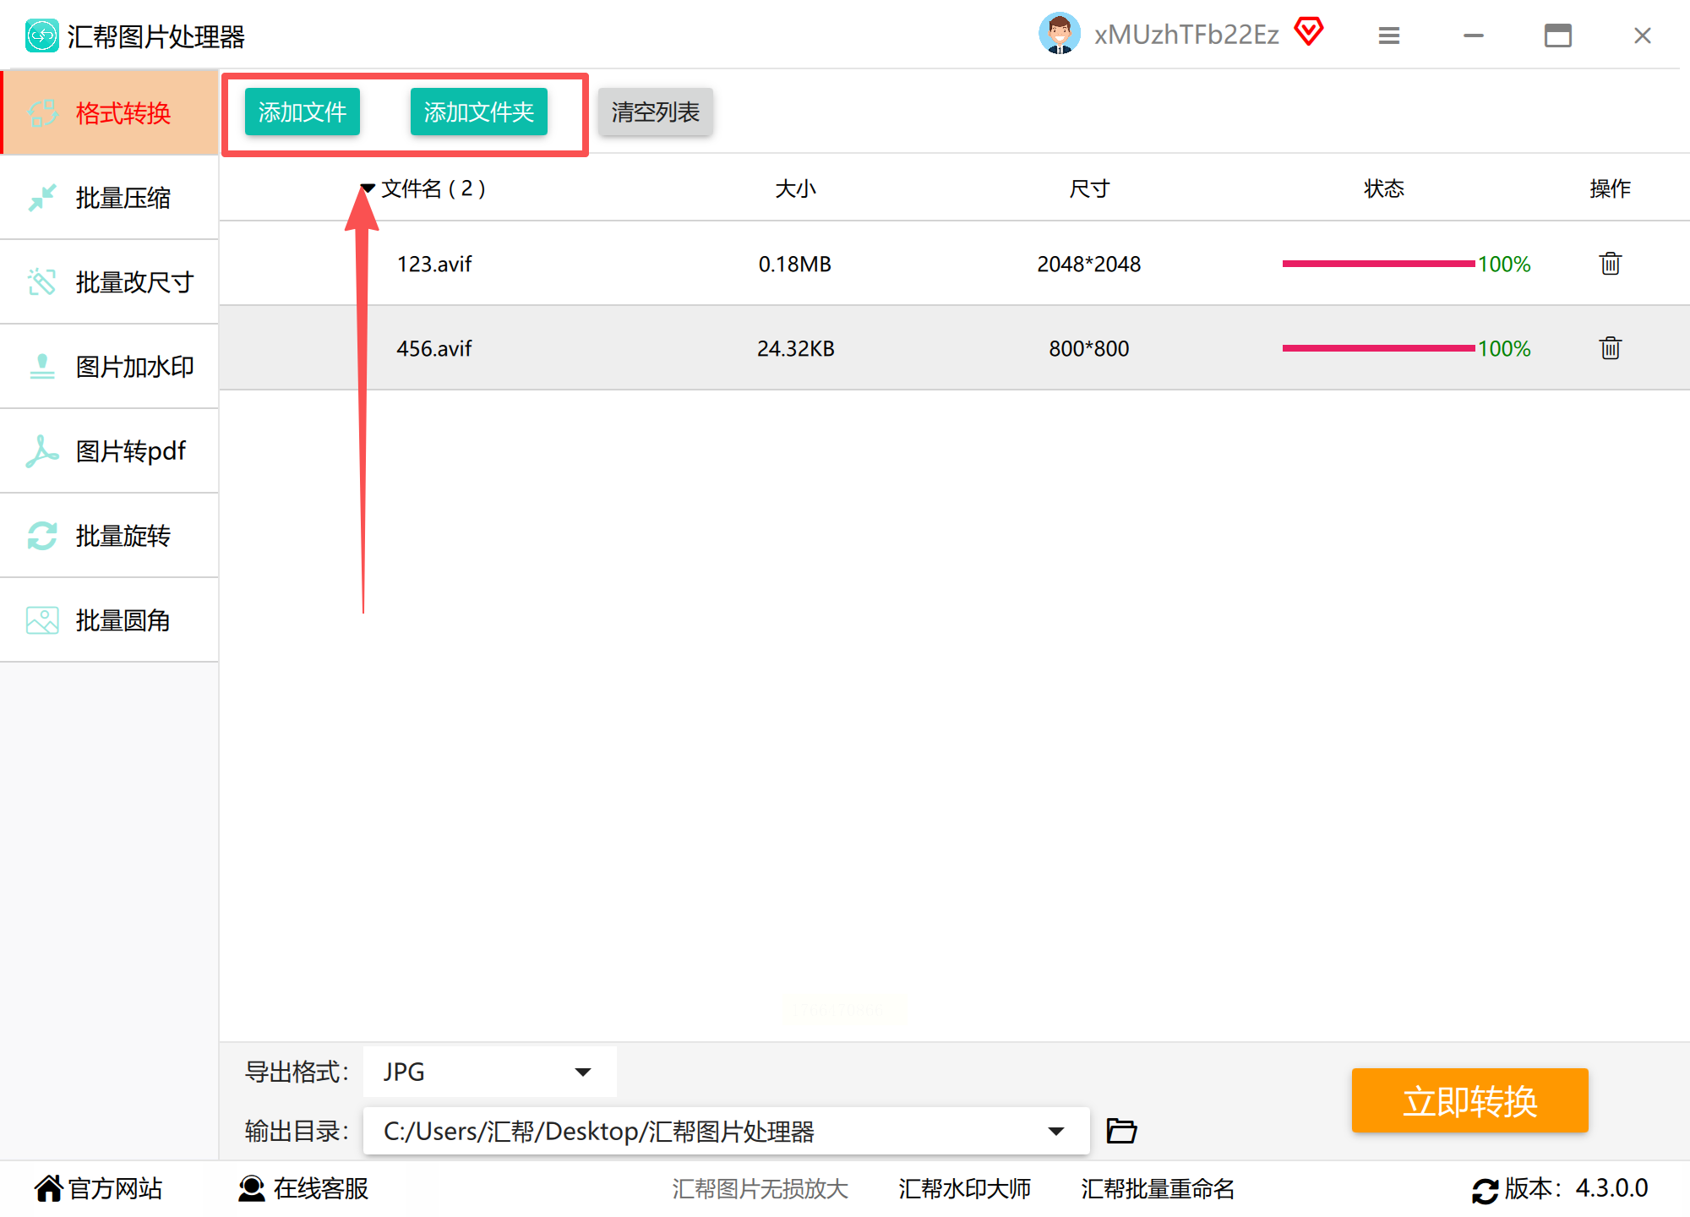Click the 123.avif progress bar

click(x=1378, y=264)
